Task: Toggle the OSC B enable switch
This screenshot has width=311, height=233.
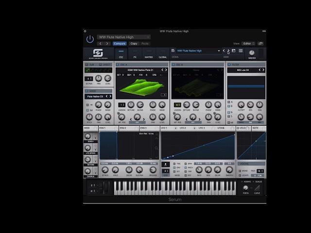Action: tap(173, 65)
